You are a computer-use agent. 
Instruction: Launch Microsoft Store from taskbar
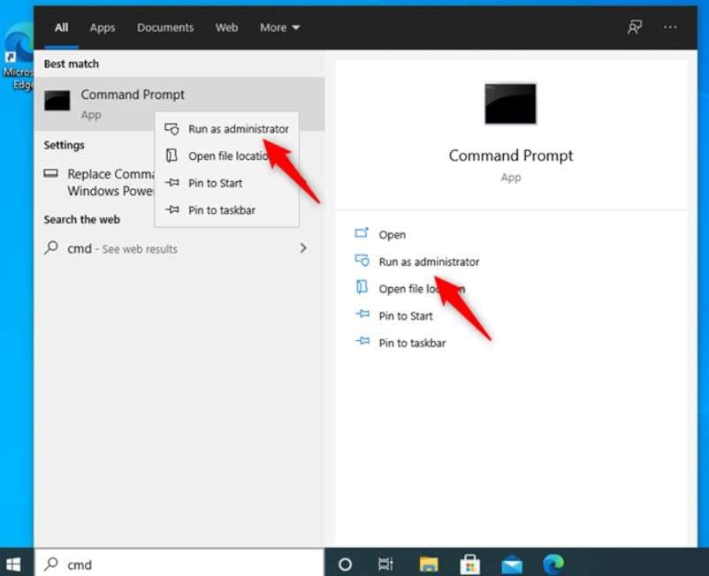(x=469, y=565)
